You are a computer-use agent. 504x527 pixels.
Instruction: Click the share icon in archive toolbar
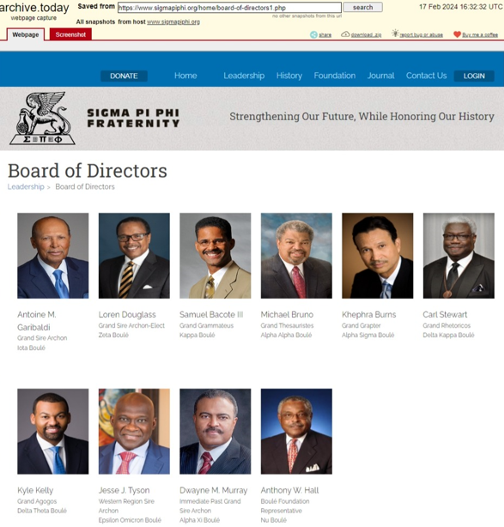click(x=313, y=34)
